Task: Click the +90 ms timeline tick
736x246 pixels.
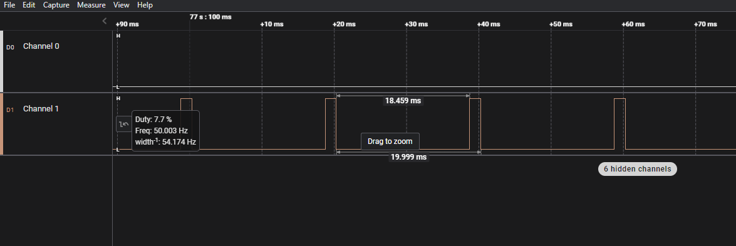Action: click(x=127, y=24)
